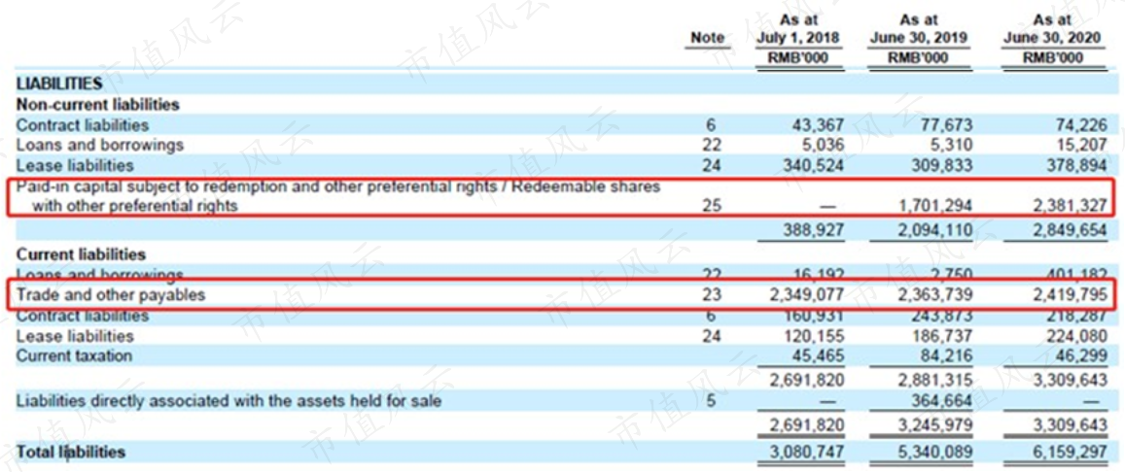Click Liabilities associated with assets held for sale

(x=229, y=401)
